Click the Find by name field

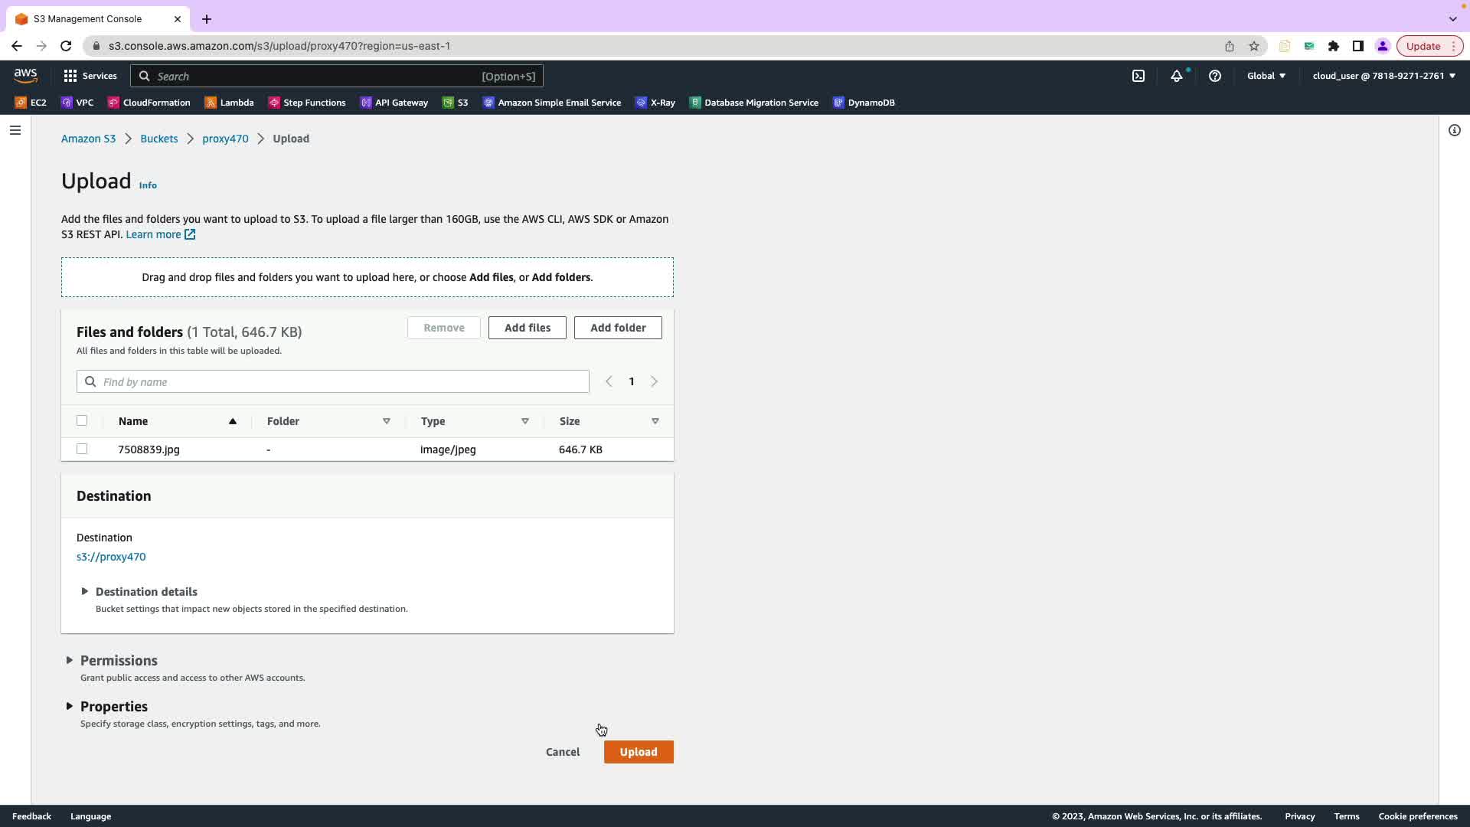[x=337, y=381]
